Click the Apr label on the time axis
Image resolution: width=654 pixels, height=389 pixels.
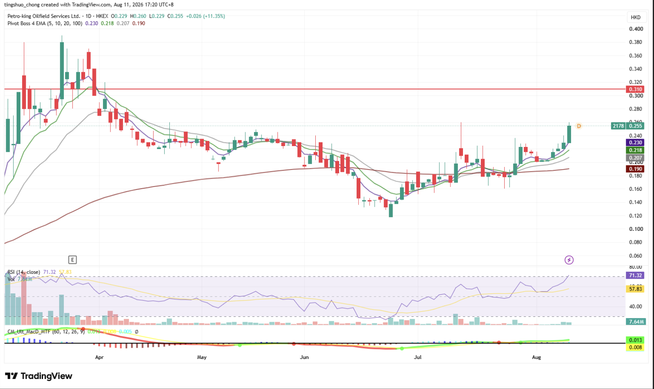99,357
